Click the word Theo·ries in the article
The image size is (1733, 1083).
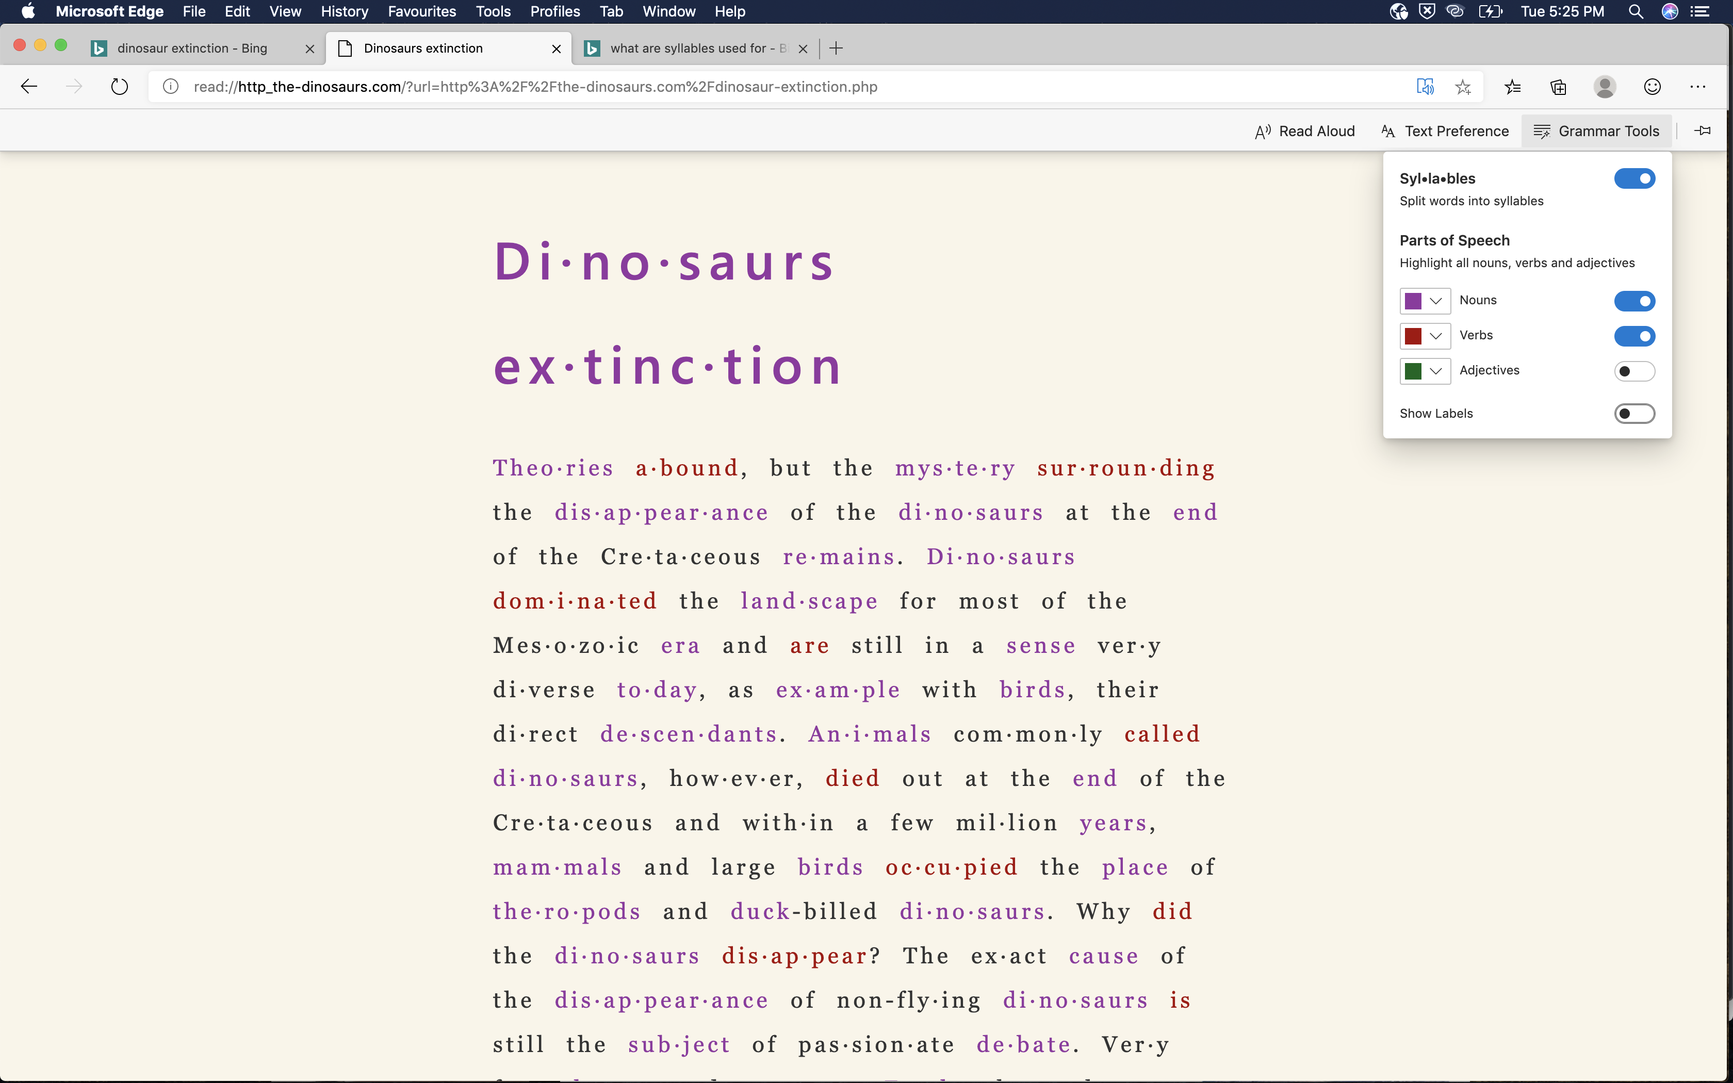[553, 468]
